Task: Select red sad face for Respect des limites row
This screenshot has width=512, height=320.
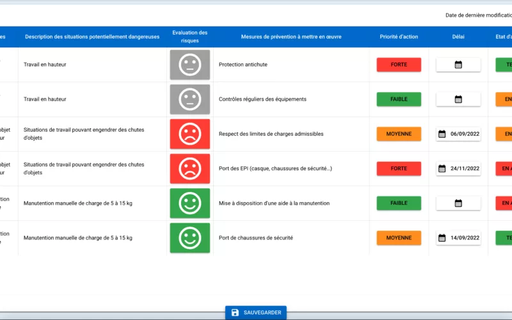Action: pos(189,134)
